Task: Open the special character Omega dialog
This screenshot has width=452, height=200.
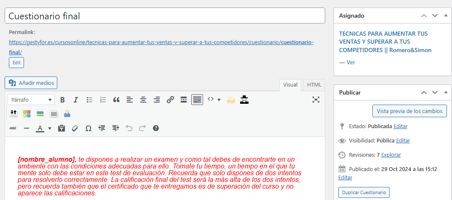Action: coord(88,128)
